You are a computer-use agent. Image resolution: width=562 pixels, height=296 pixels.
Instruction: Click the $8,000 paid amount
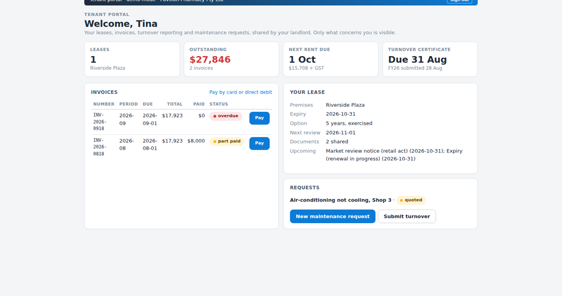tap(196, 141)
